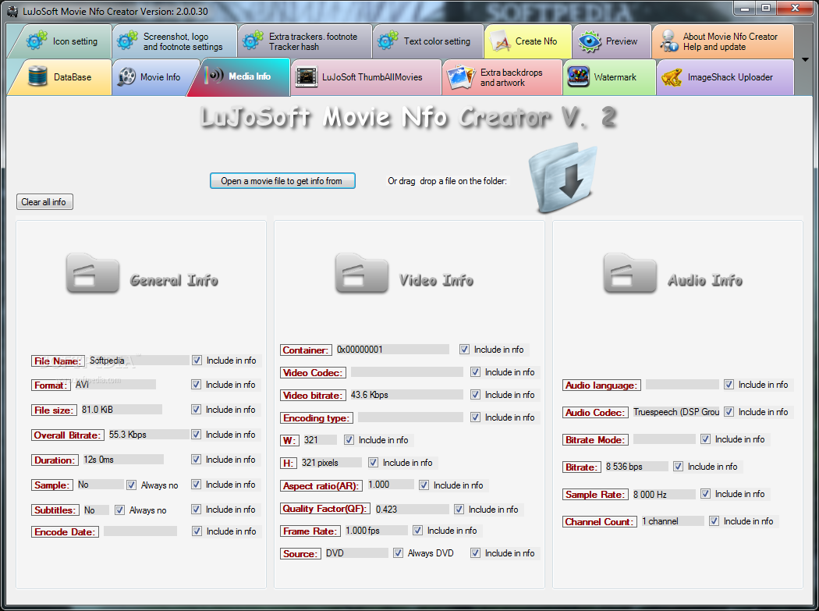The height and width of the screenshot is (611, 819).
Task: Click the Overall Bitrate value 55.3 Kbps
Action: (x=148, y=435)
